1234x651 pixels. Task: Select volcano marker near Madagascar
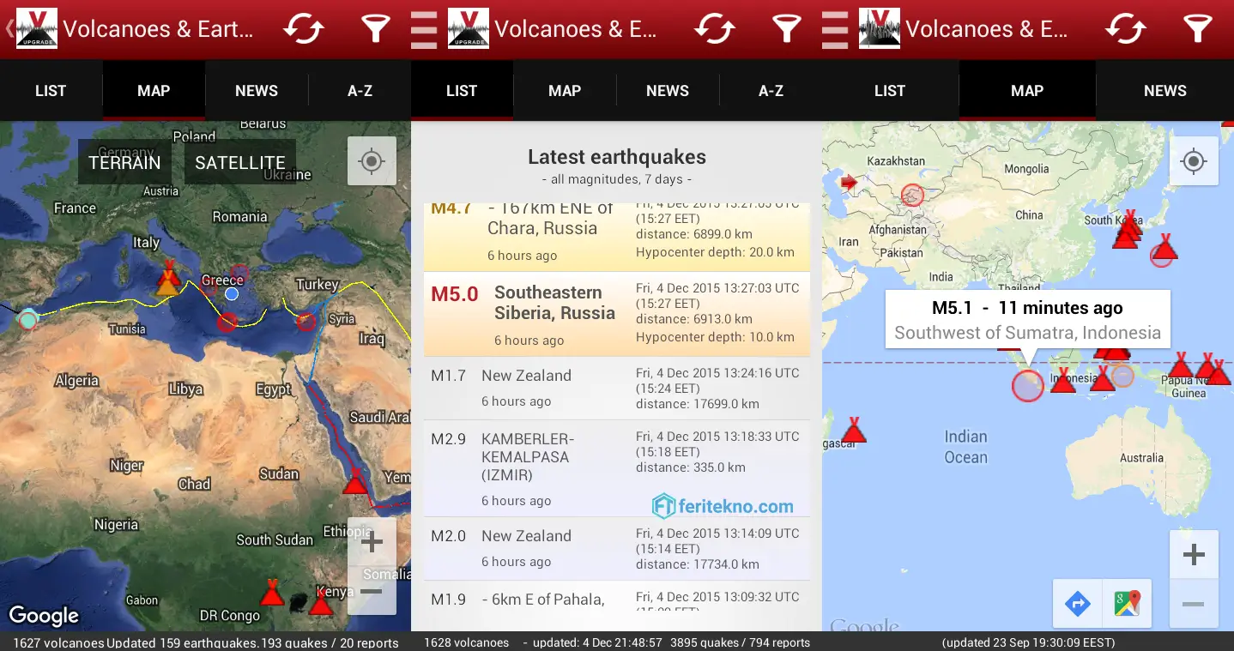point(853,430)
